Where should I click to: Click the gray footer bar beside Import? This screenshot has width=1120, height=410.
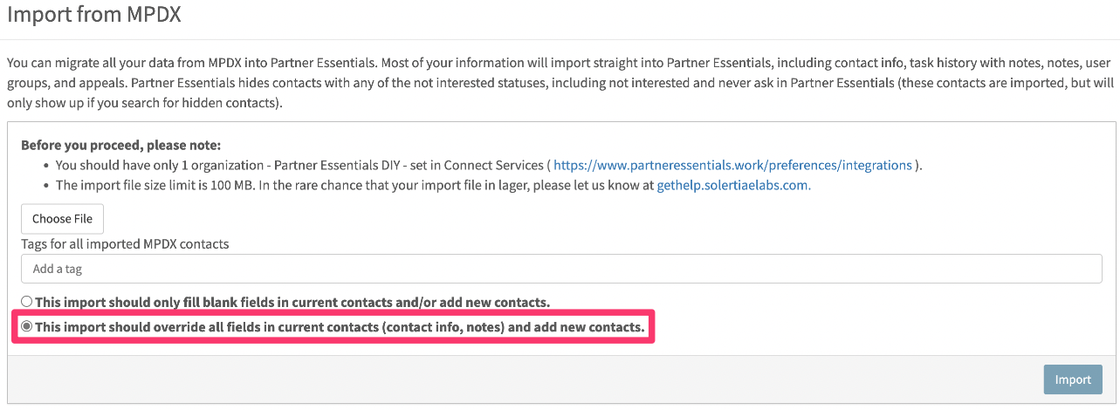point(526,379)
